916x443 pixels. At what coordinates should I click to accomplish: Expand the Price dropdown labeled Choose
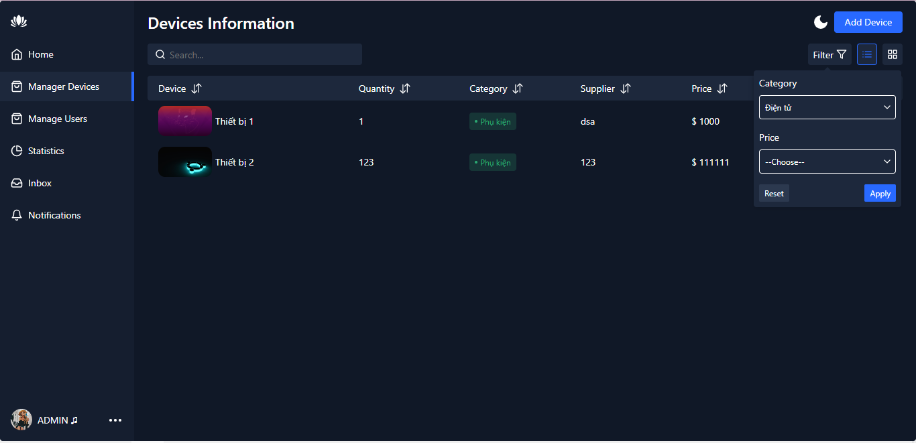coord(827,162)
